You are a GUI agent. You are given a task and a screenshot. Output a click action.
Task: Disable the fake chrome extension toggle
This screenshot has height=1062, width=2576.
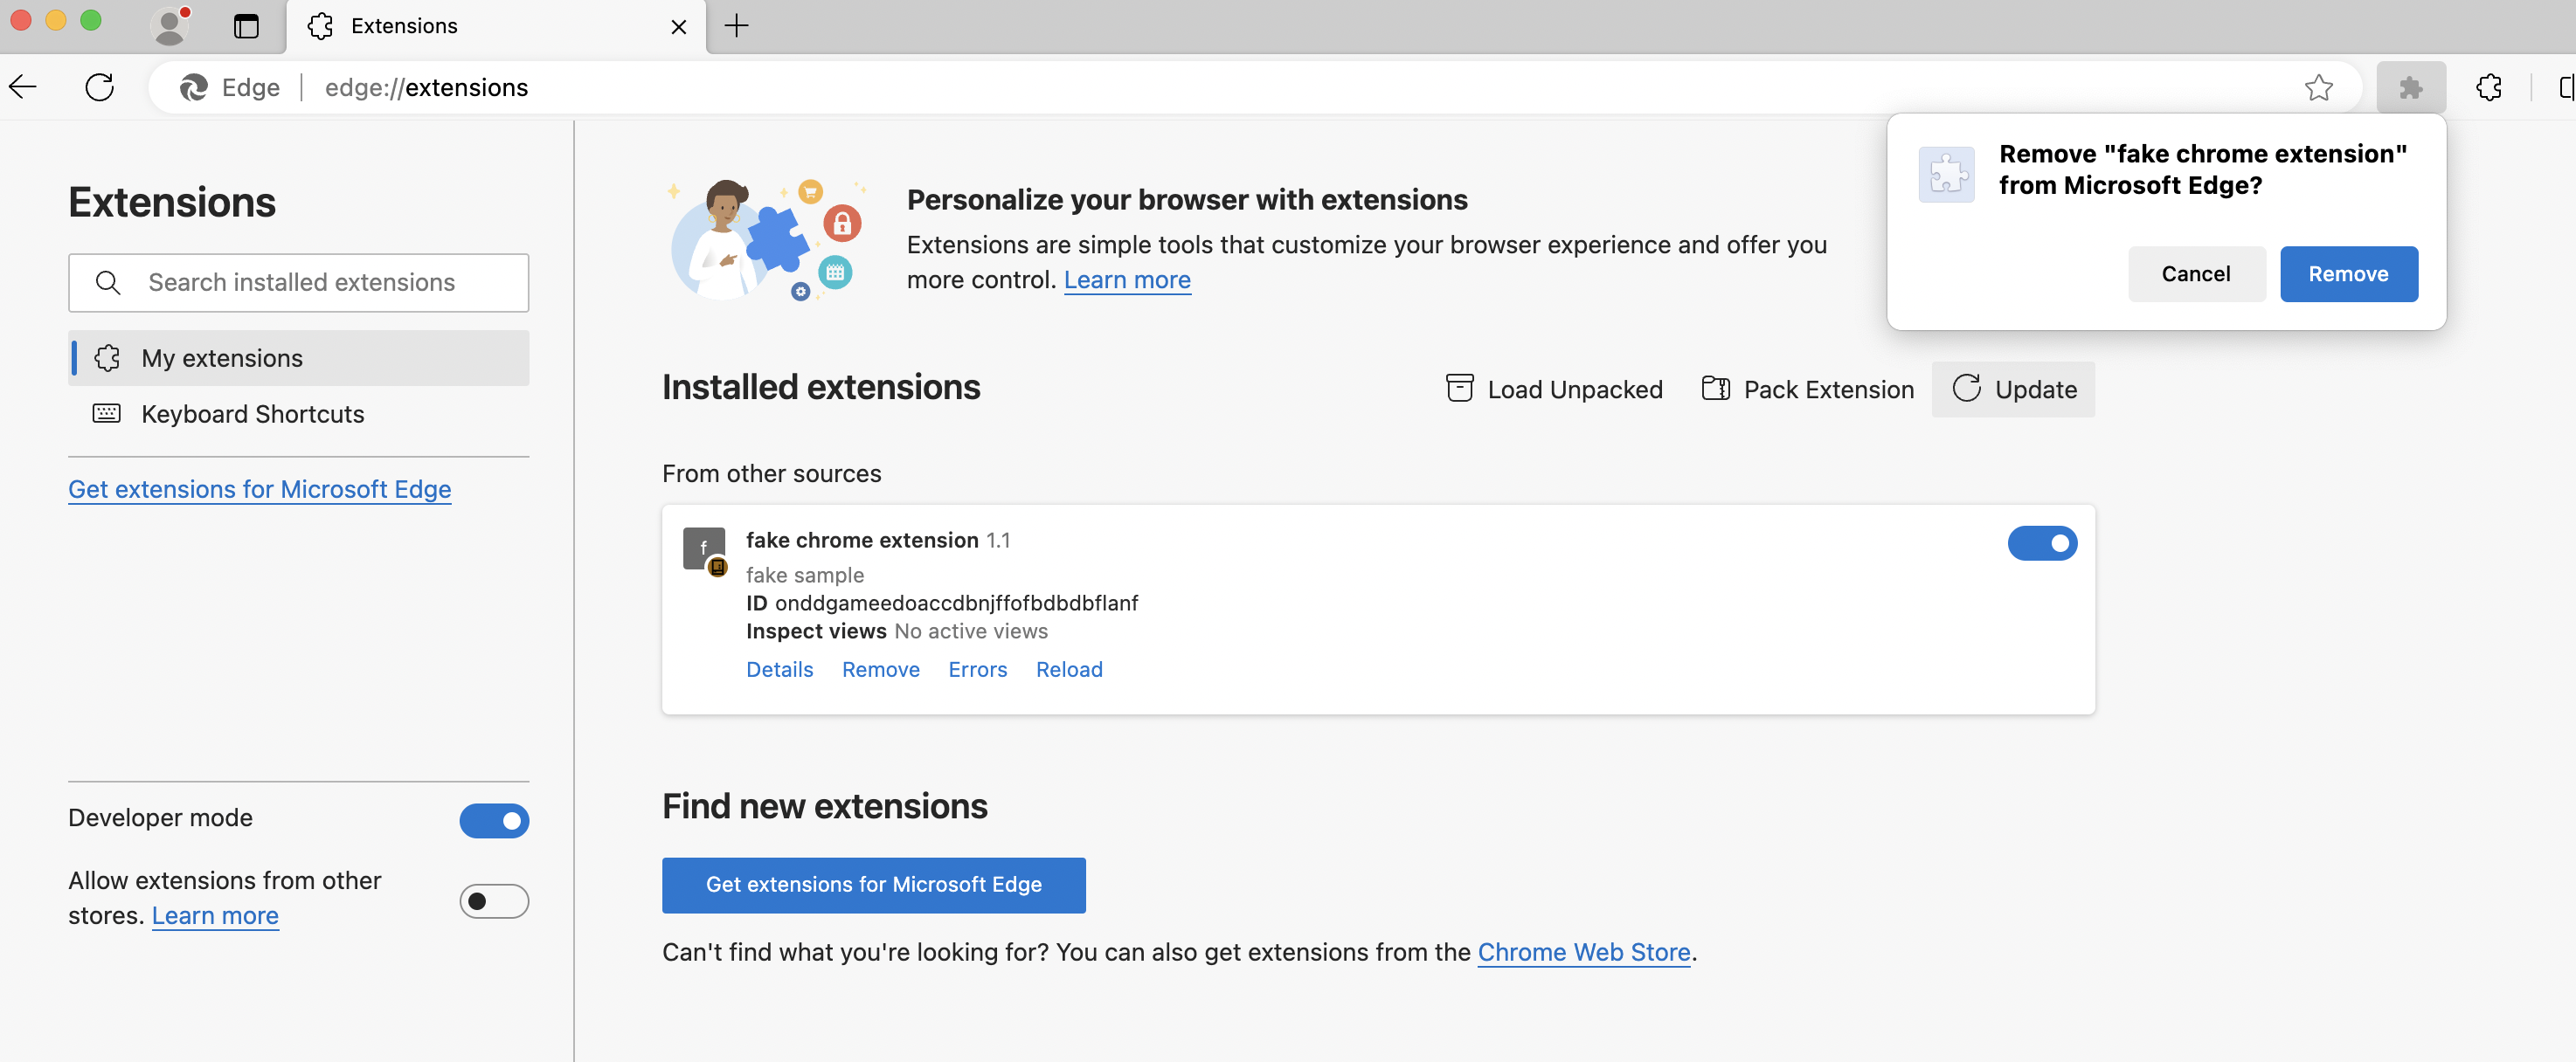[2042, 543]
